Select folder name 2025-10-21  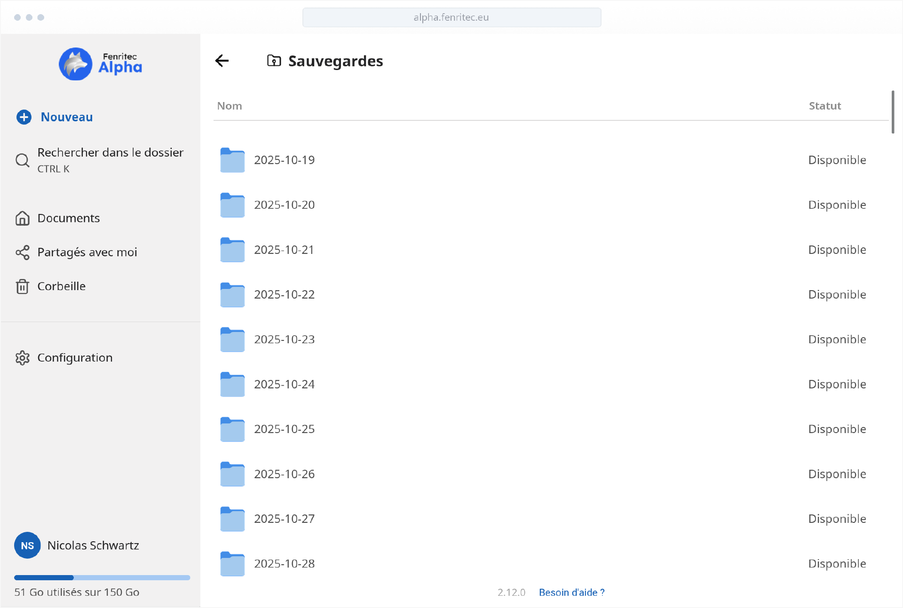[x=284, y=250]
